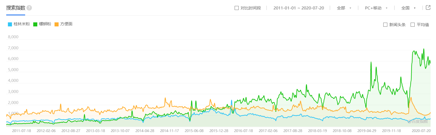This screenshot has width=436, height=135.
Task: Click the 2015-06-08 date axis label
Action: pos(194,131)
